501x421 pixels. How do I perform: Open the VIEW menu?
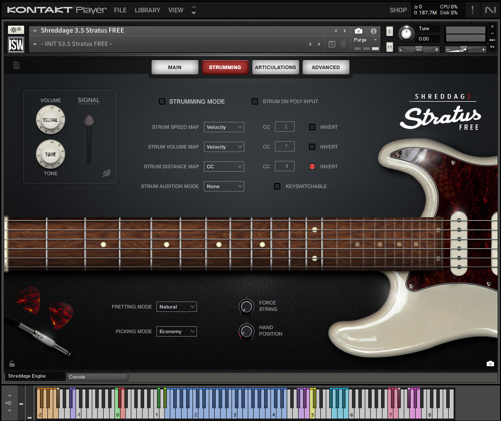pyautogui.click(x=176, y=10)
